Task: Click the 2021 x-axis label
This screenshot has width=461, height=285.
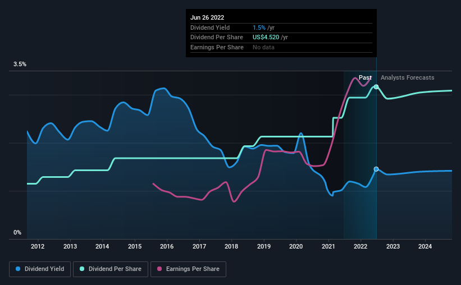Action: 328,246
